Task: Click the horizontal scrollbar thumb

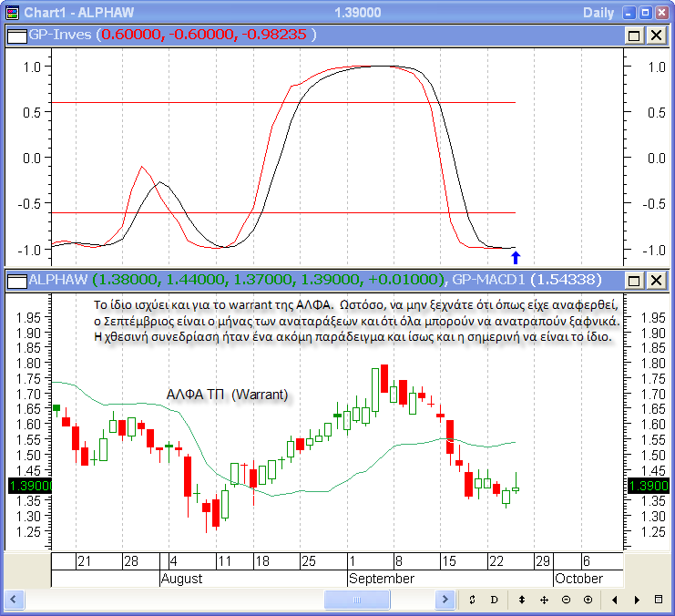Action: (356, 600)
